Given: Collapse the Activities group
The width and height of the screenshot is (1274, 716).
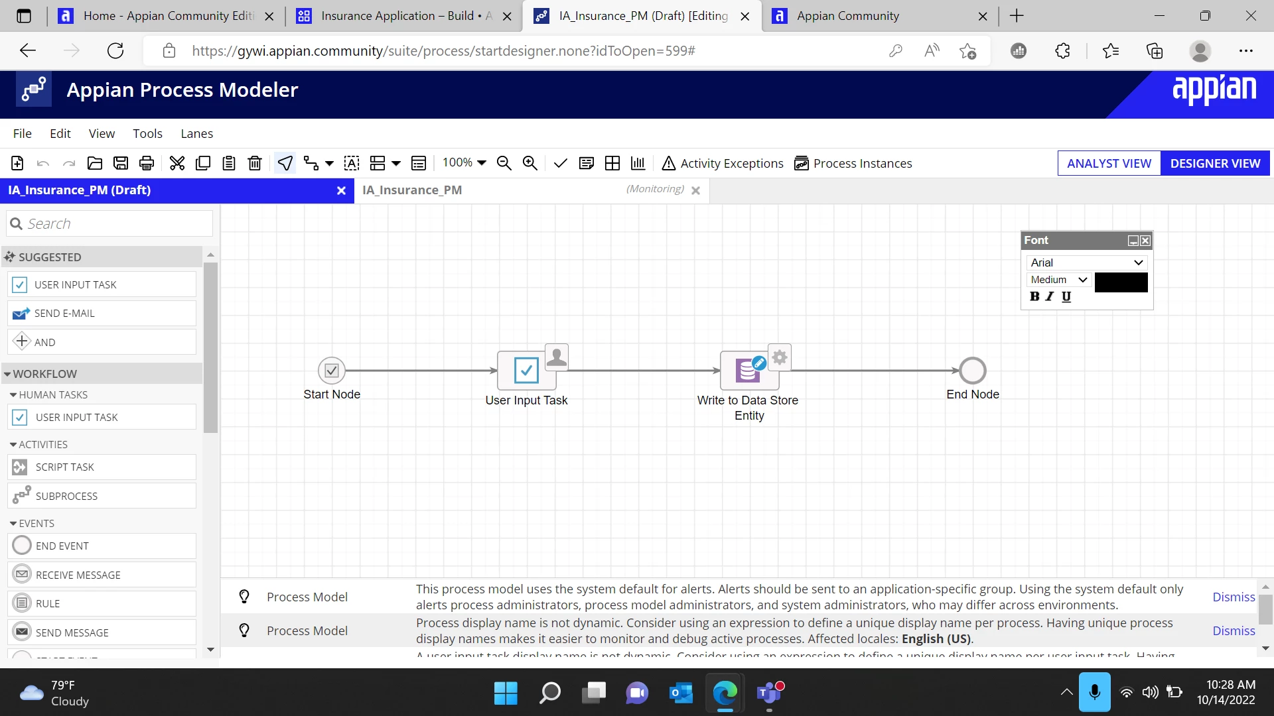Looking at the screenshot, I should coord(13,445).
